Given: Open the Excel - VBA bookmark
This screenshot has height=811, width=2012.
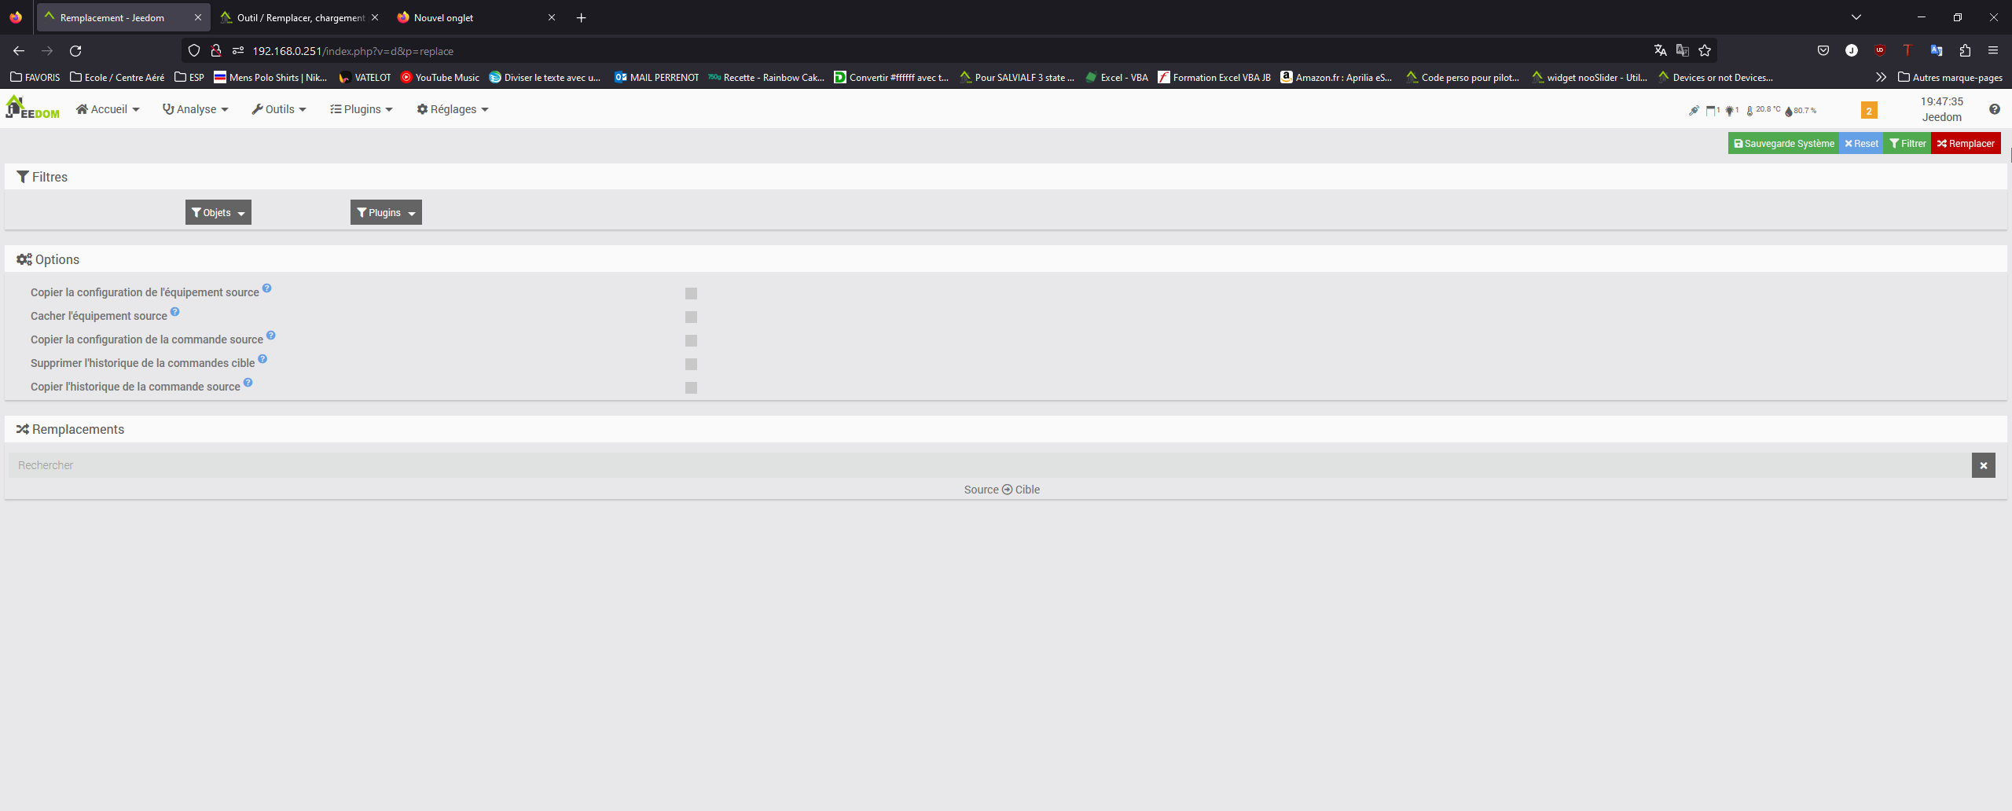Looking at the screenshot, I should 1117,77.
